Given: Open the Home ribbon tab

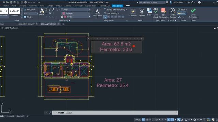Looking at the screenshot, I should (x=6, y=6).
